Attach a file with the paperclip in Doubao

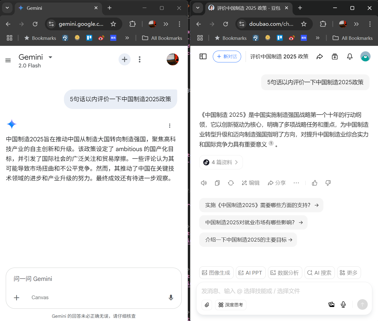point(207,305)
